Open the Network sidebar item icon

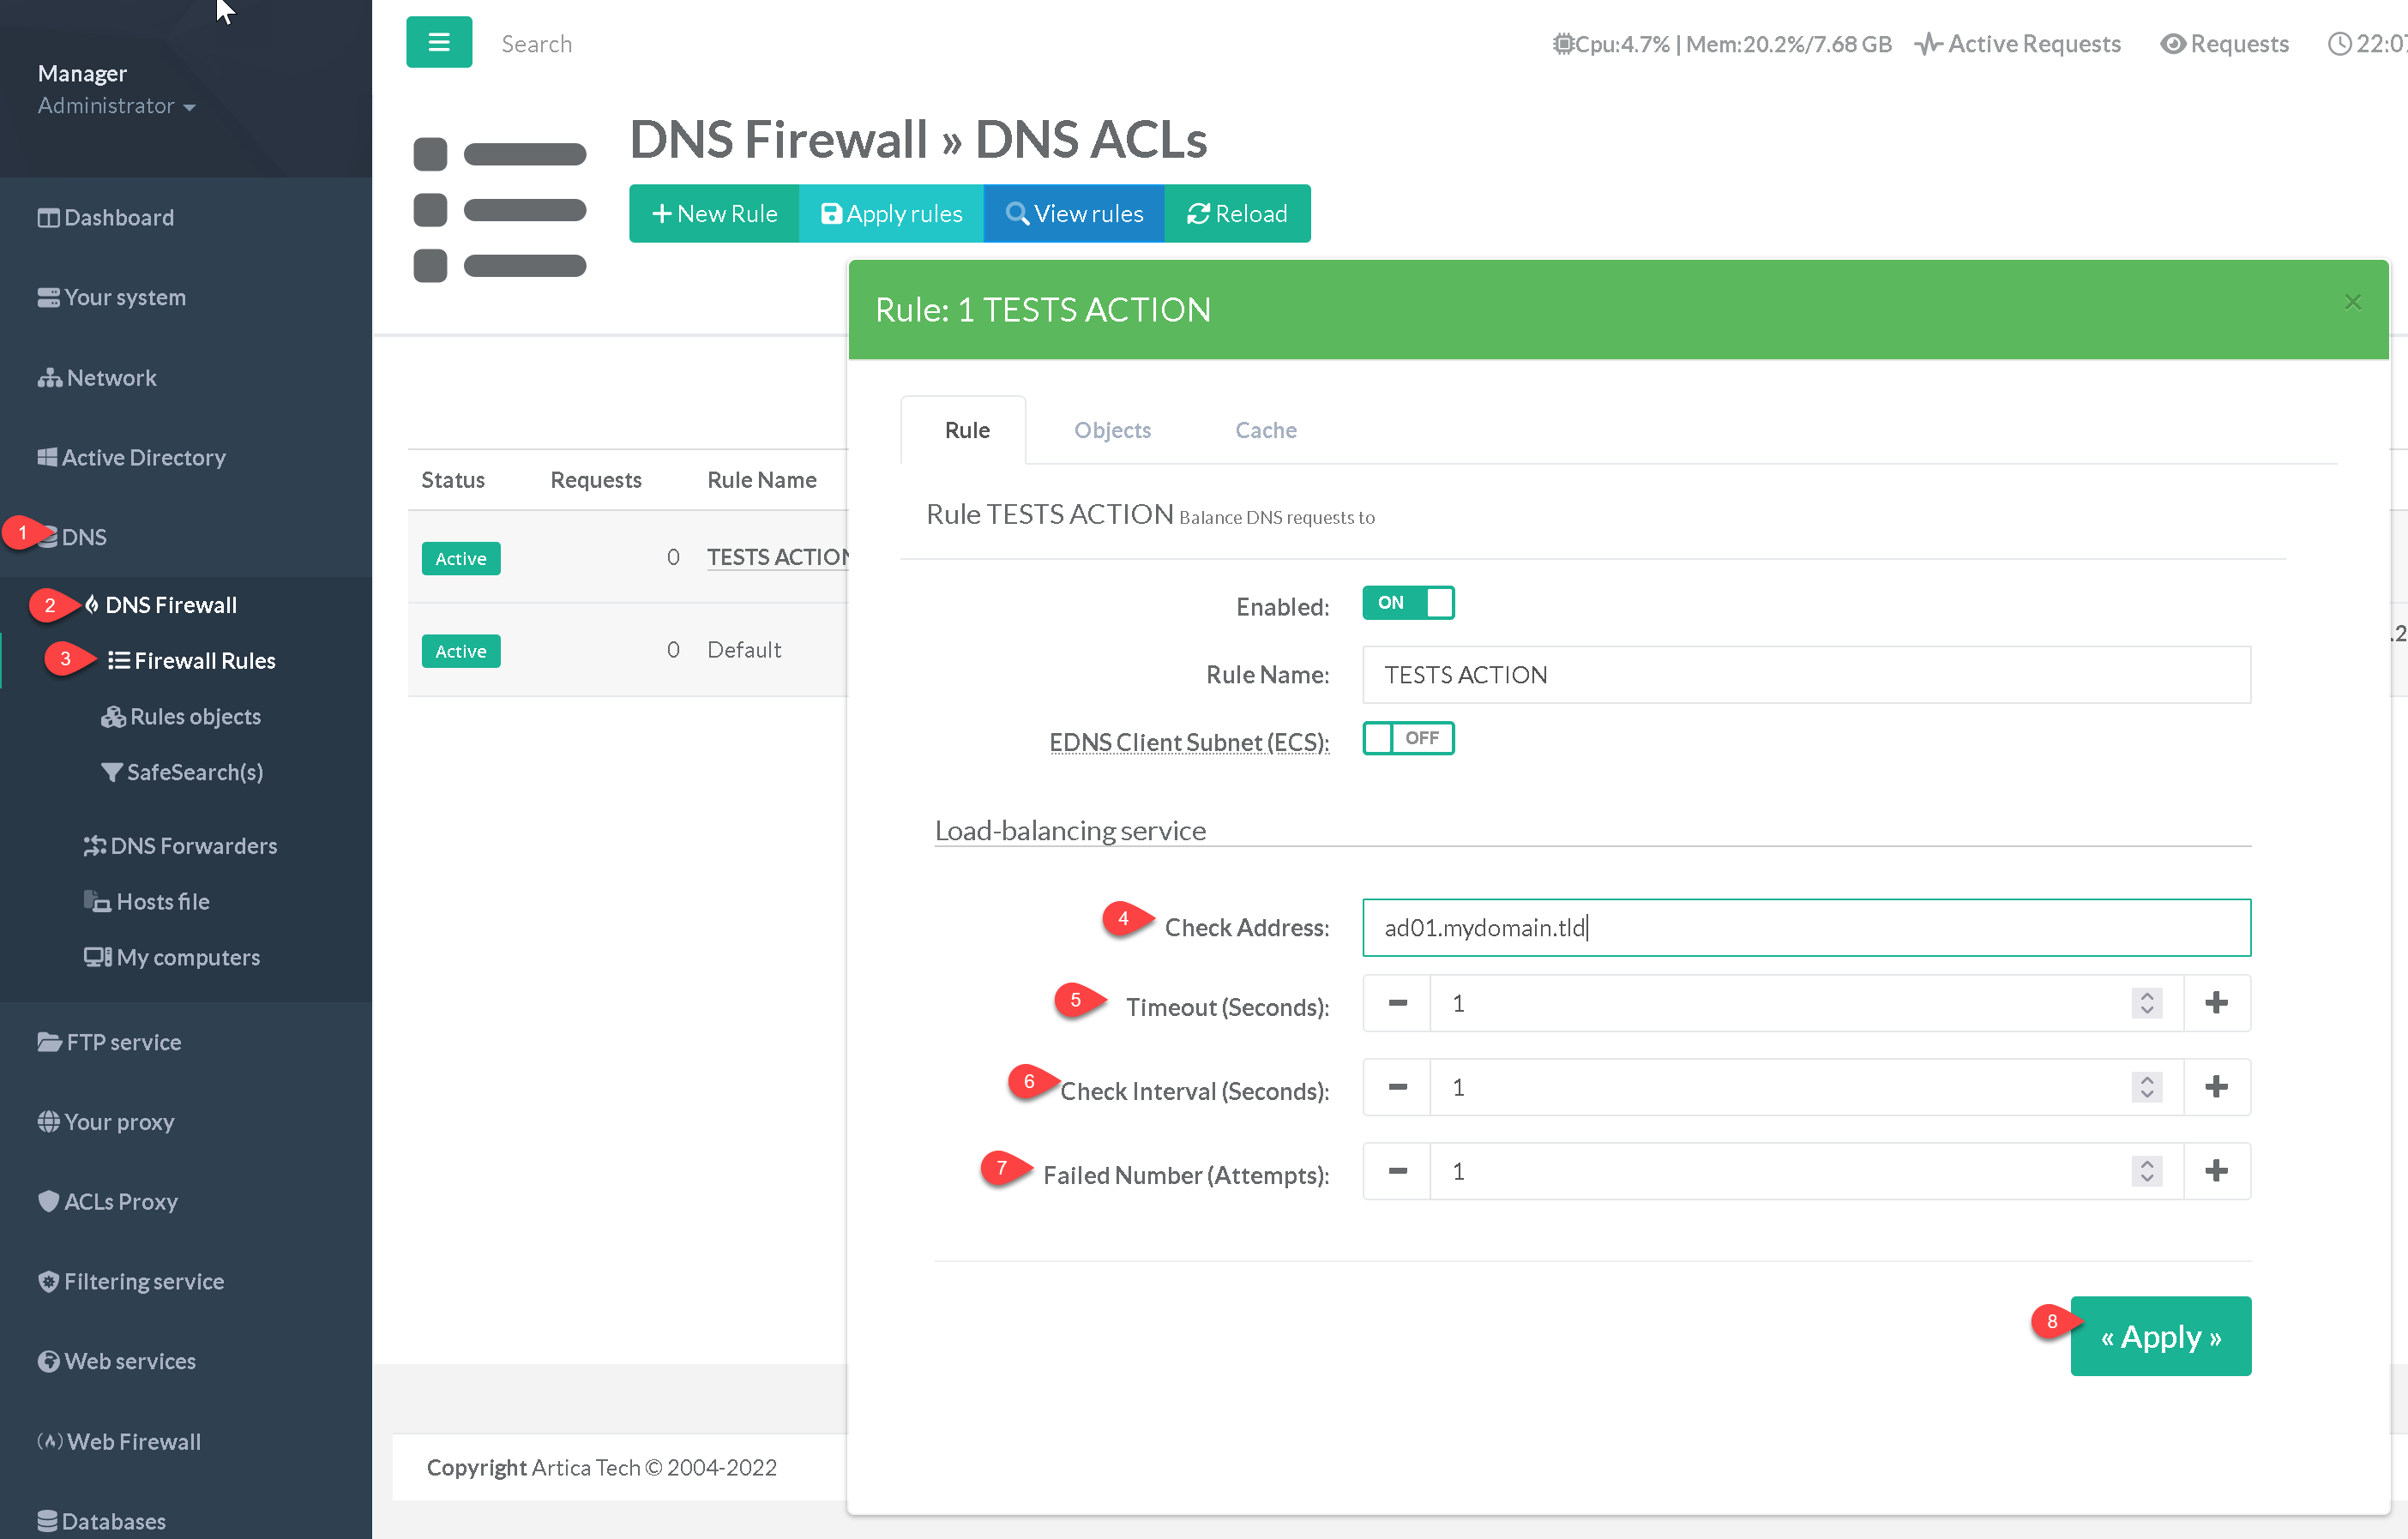[49, 378]
